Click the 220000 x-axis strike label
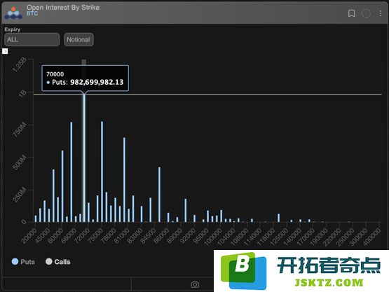 point(332,237)
